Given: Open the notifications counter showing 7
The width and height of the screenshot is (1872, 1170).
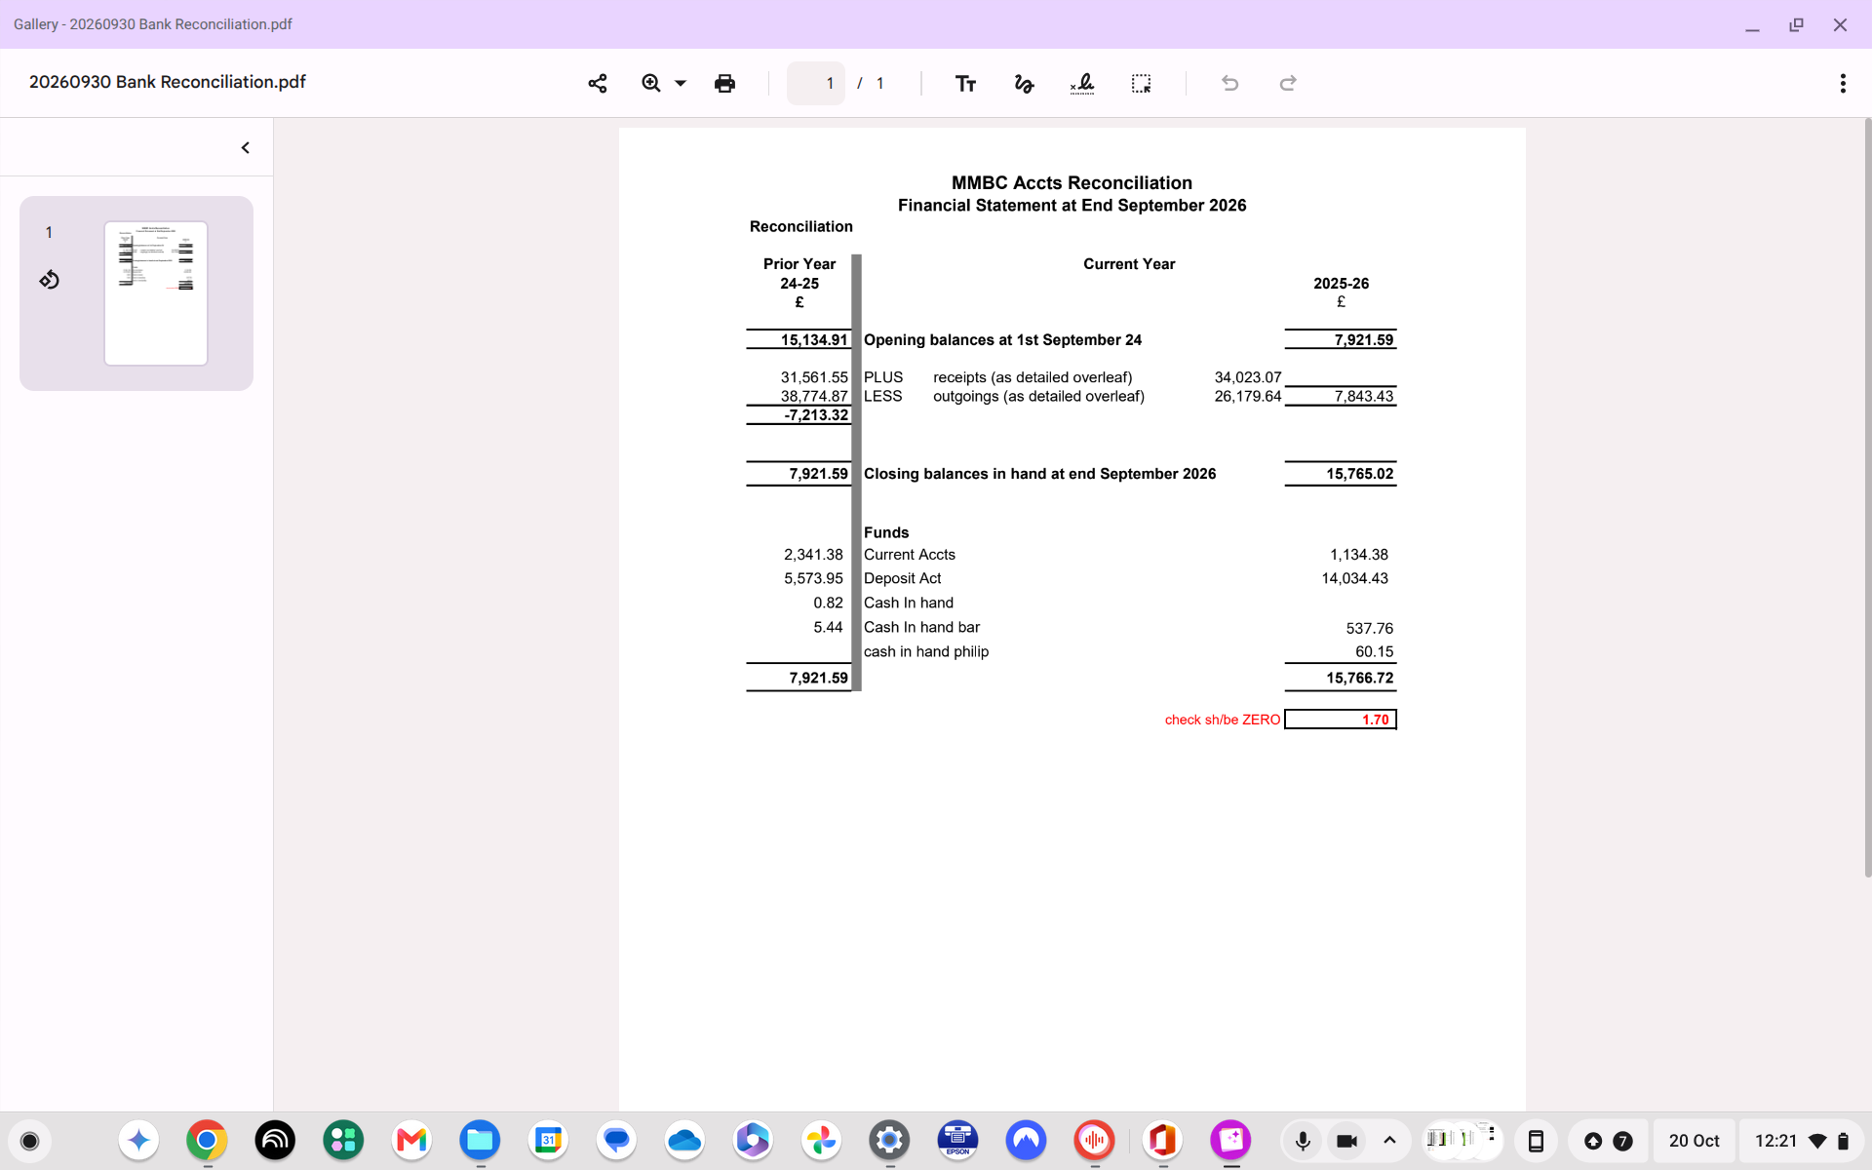Looking at the screenshot, I should pyautogui.click(x=1622, y=1141).
